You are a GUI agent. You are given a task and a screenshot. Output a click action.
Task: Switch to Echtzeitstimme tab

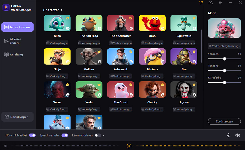point(17,27)
